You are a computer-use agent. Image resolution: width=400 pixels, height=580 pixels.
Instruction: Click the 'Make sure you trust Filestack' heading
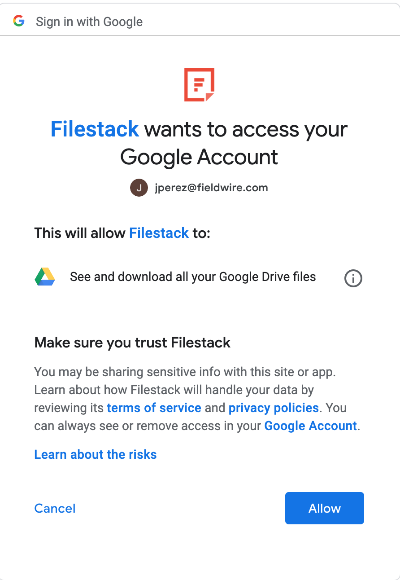click(132, 343)
